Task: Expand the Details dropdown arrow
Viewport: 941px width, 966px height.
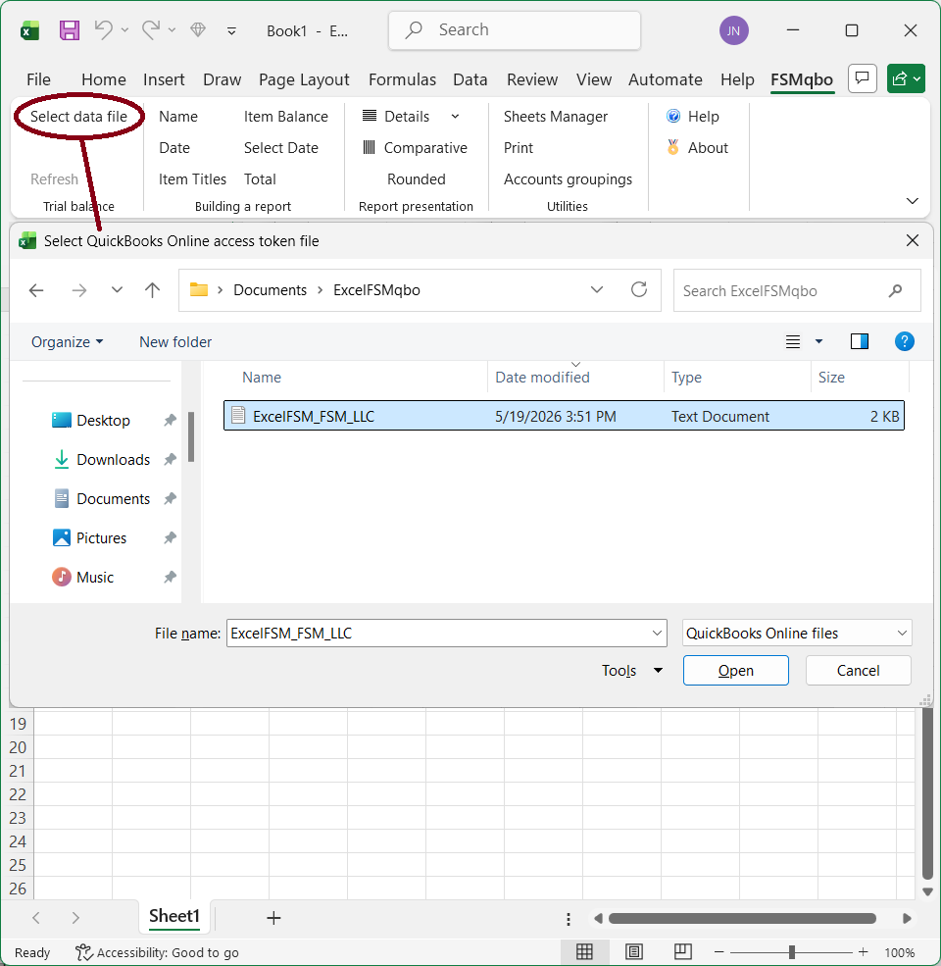Action: 455,117
